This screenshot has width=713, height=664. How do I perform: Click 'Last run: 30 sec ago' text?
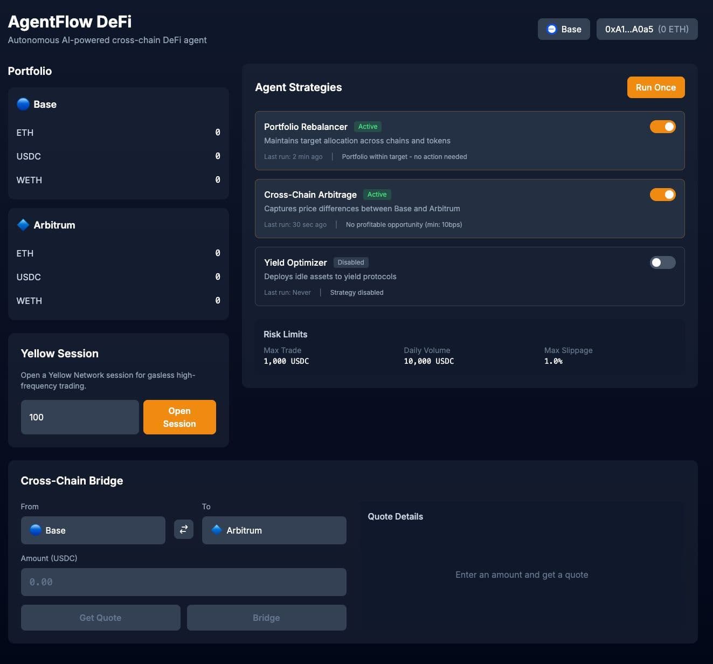click(x=295, y=225)
